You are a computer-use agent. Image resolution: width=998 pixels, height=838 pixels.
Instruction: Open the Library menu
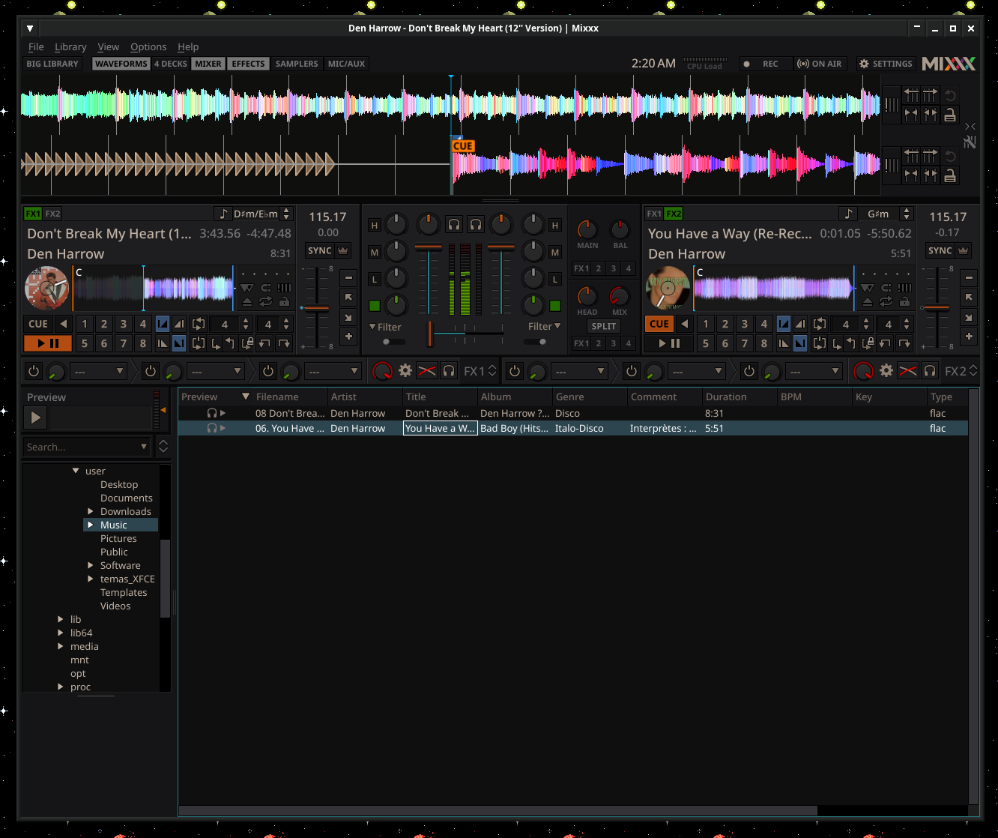click(x=70, y=46)
